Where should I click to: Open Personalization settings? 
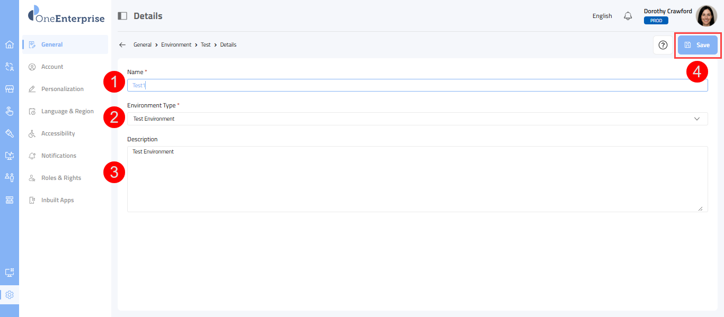(x=62, y=89)
